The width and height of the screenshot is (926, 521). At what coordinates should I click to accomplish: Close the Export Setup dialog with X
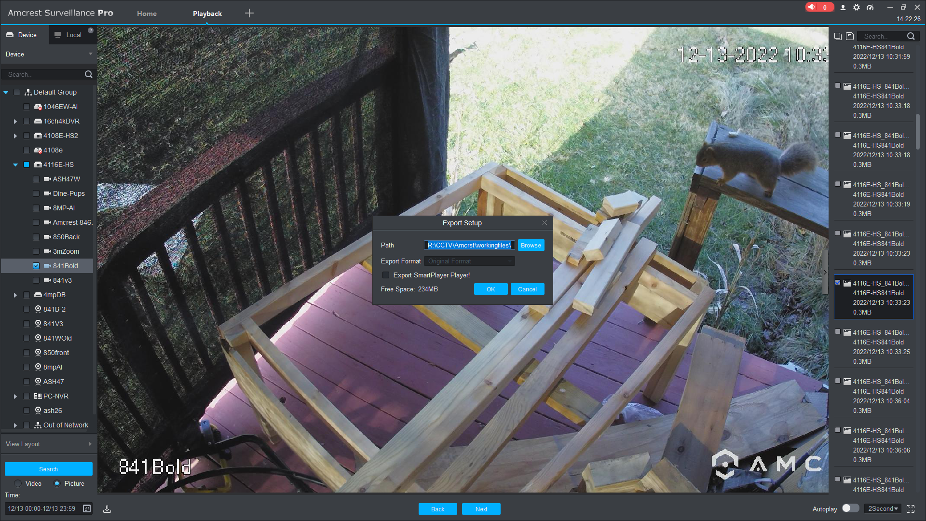(545, 223)
